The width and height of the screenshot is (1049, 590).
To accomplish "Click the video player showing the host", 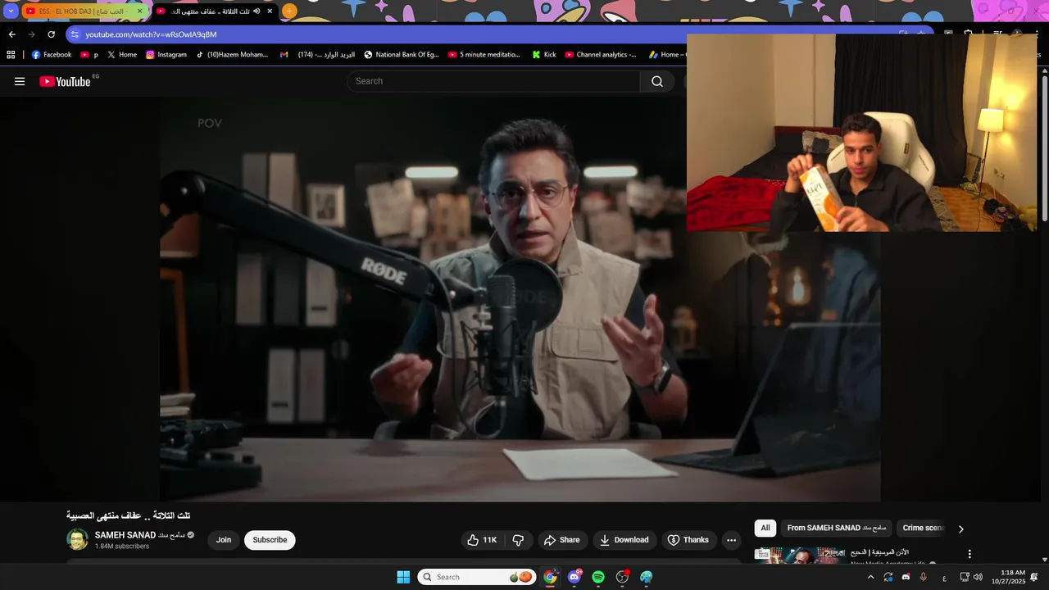I will pyautogui.click(x=520, y=299).
